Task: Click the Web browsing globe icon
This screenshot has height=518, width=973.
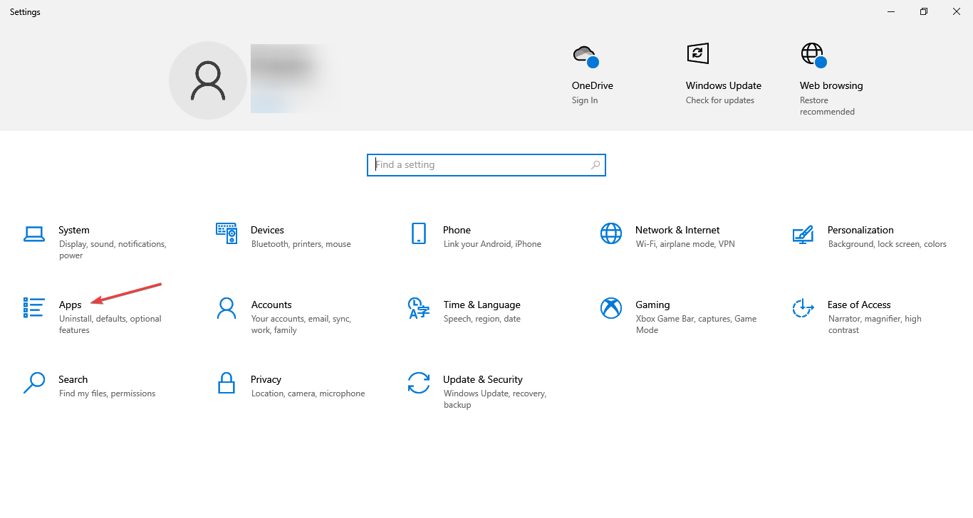Action: 813,55
